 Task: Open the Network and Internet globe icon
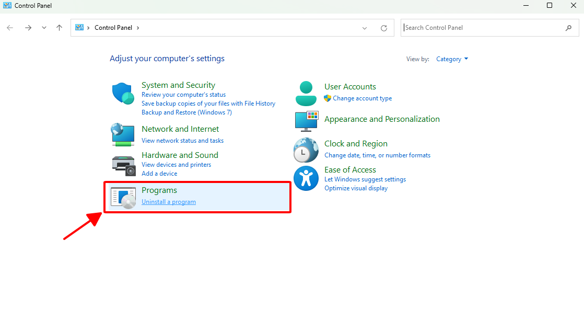click(123, 134)
